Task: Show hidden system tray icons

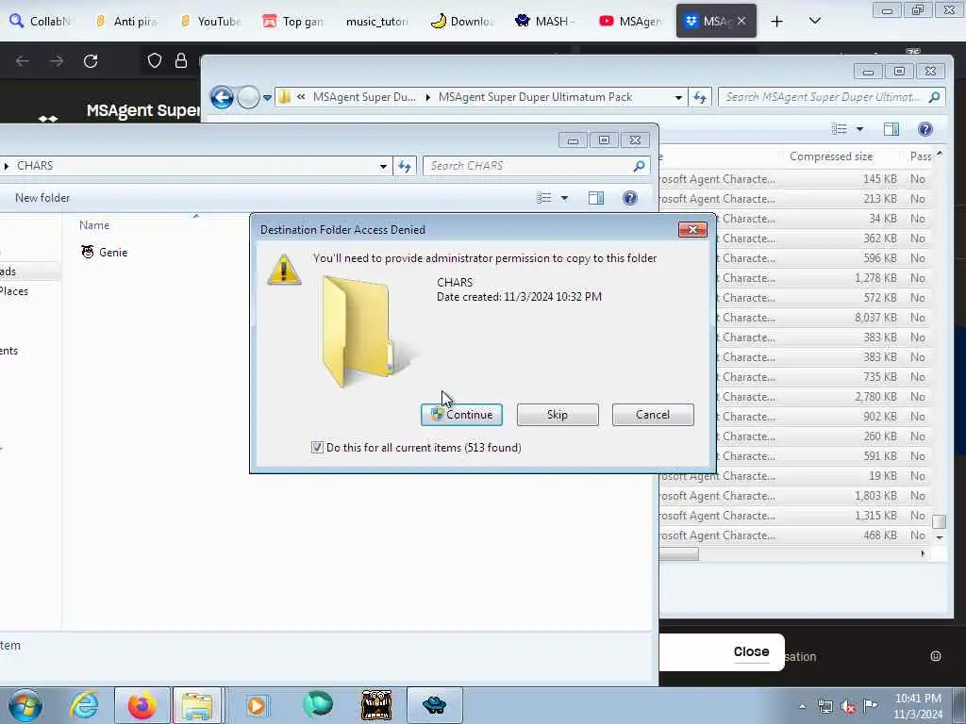Action: point(802,706)
